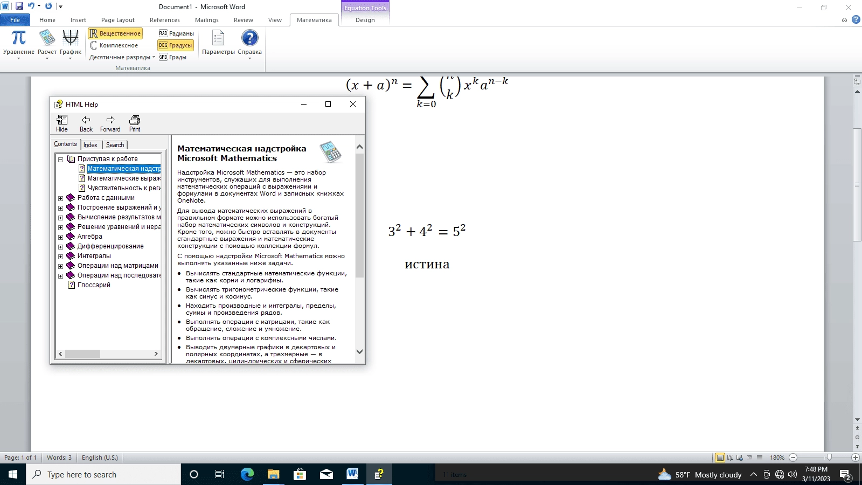The image size is (862, 485).
Task: Expand Работа с данными topic
Action: (61, 198)
